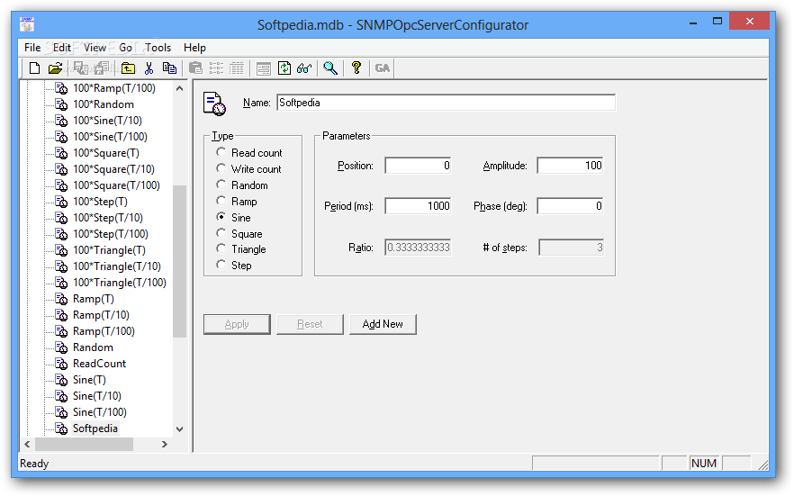Viewport: 794px width, 496px height.
Task: Click the Open file folder icon
Action: pyautogui.click(x=55, y=68)
